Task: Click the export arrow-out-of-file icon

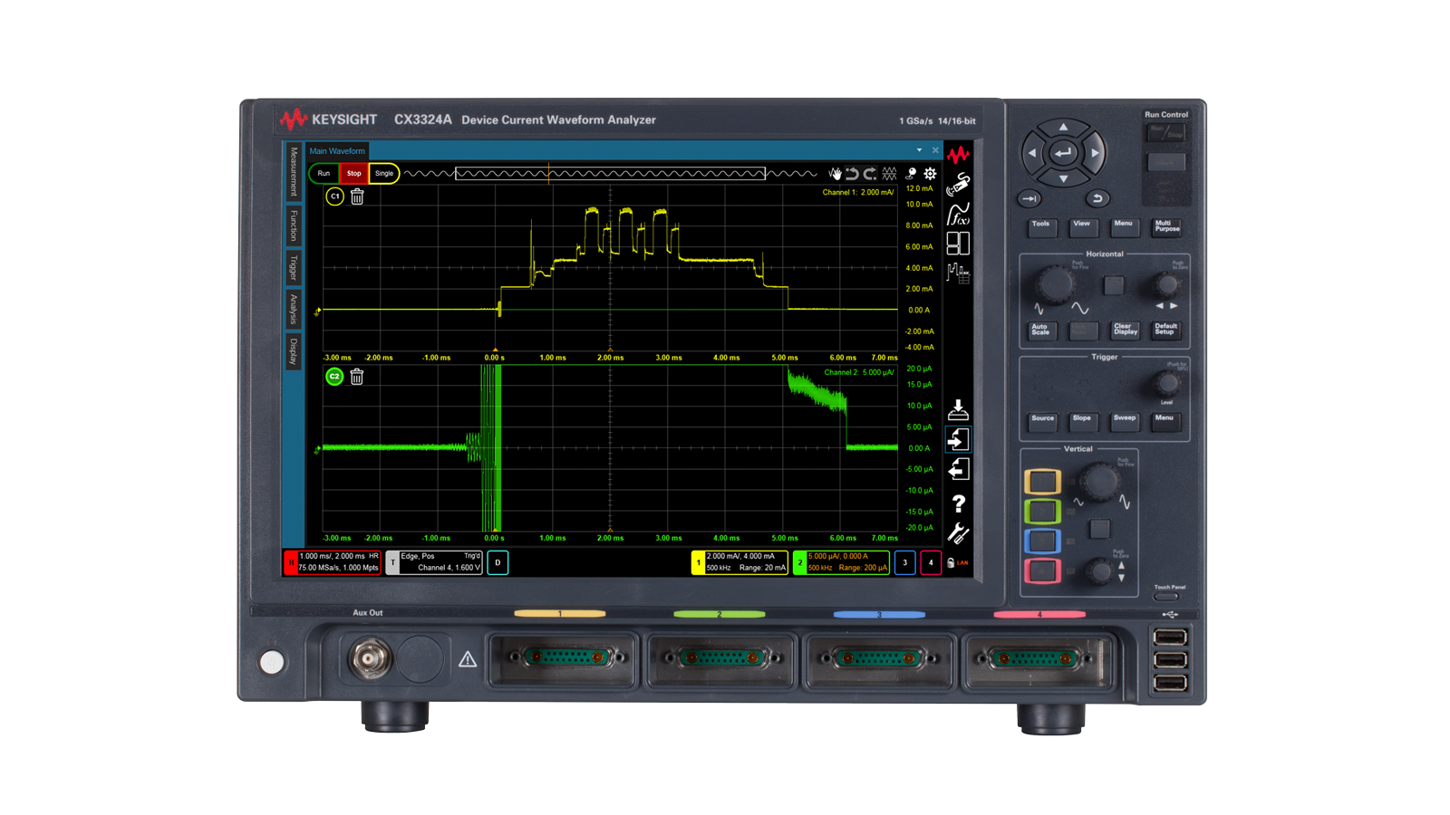Action: coord(958,469)
